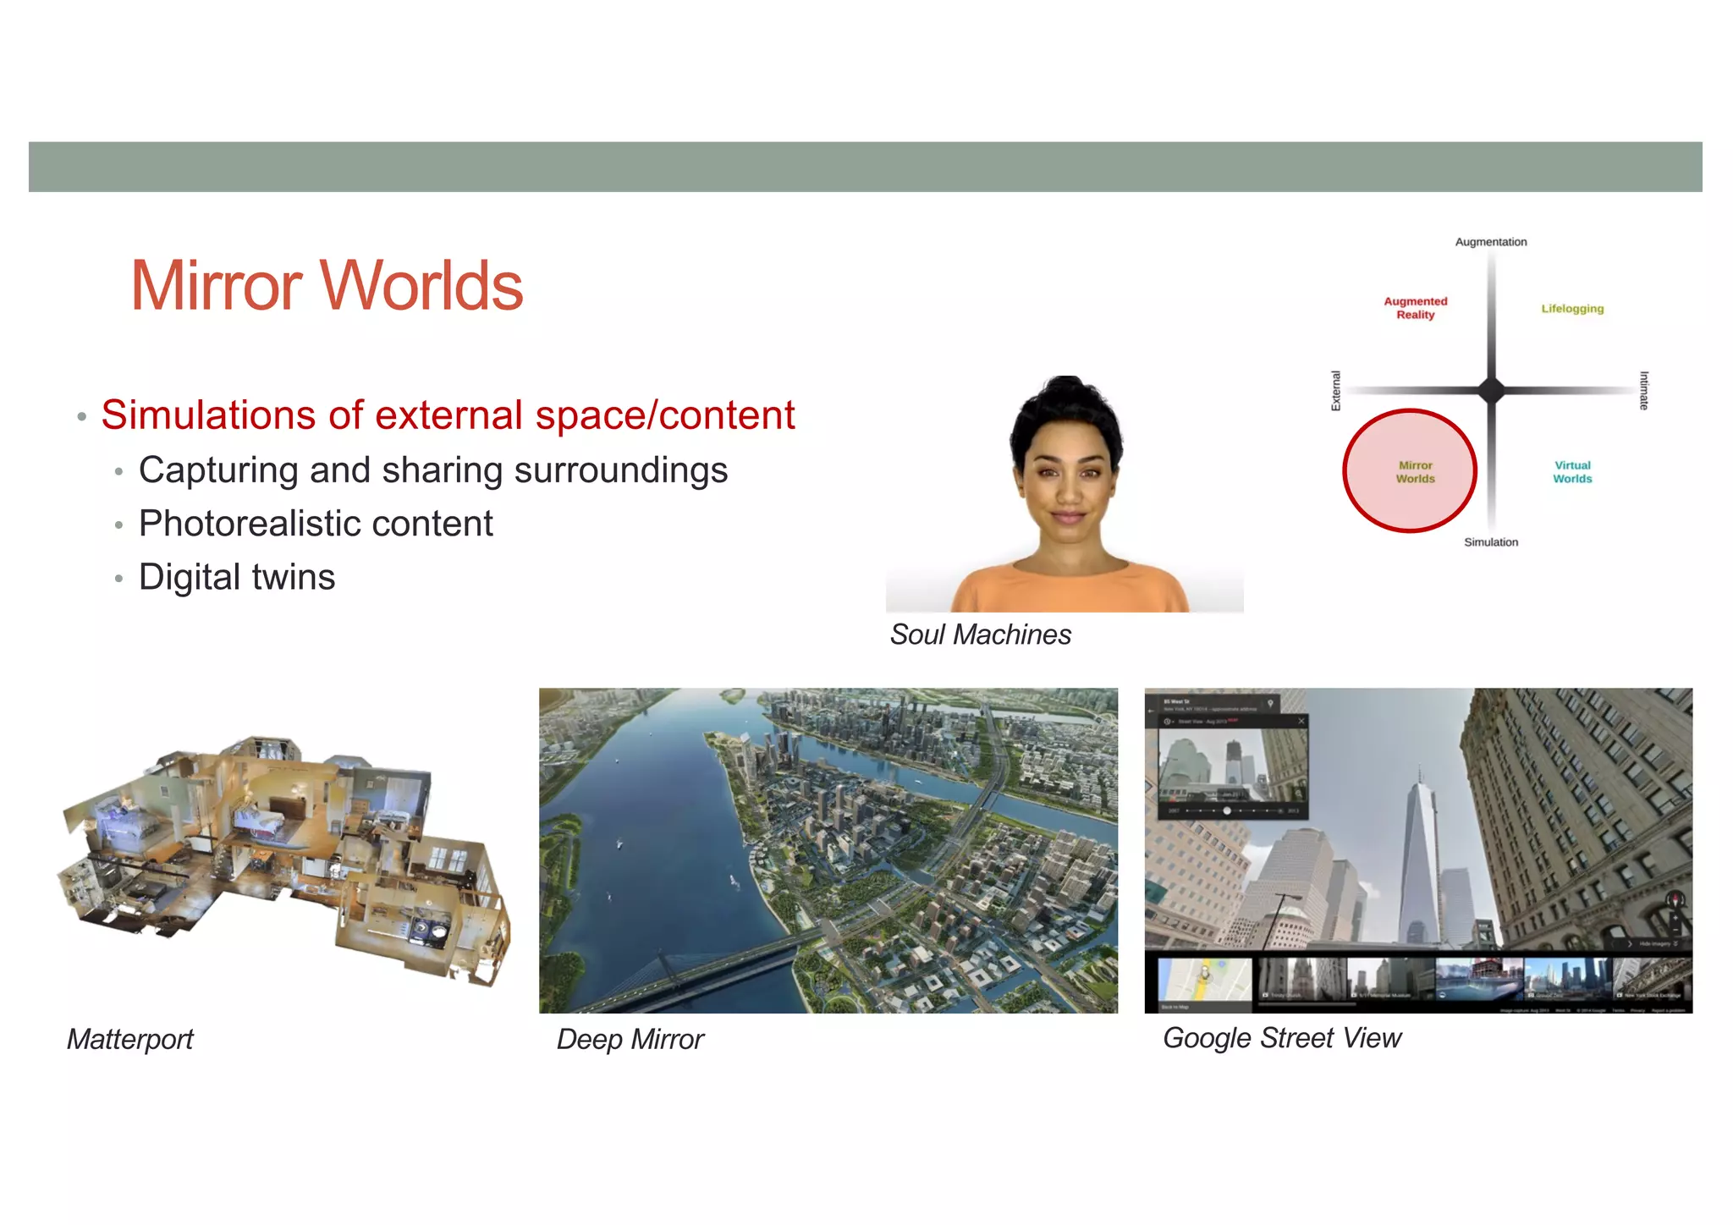The height and width of the screenshot is (1225, 1733).
Task: Click the 'Google Street View' caption
Action: click(1282, 1038)
